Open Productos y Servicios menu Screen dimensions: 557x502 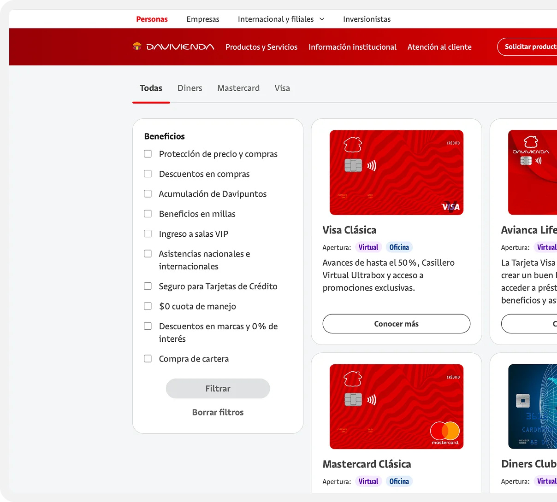(261, 47)
